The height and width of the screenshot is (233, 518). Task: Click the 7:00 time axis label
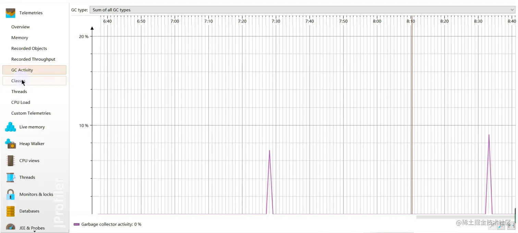pyautogui.click(x=175, y=21)
